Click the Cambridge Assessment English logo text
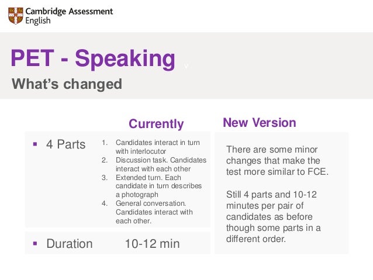373x280 pixels. 69,16
